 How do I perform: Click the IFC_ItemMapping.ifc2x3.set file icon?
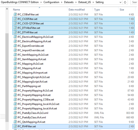(x=15, y=55)
